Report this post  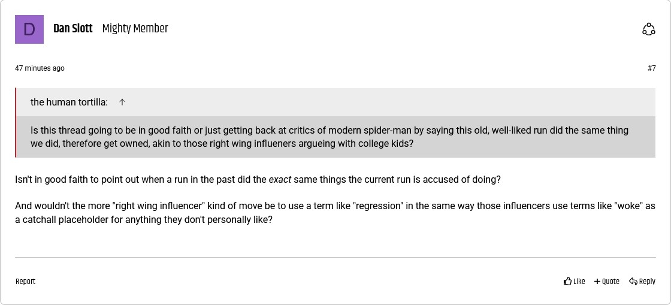pyautogui.click(x=25, y=281)
